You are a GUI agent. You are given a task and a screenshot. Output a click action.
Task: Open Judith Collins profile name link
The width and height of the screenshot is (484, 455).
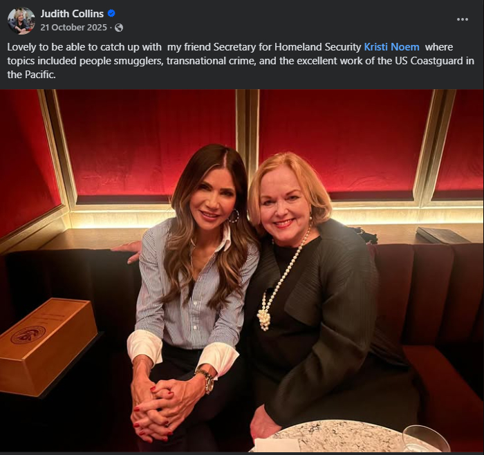click(x=72, y=13)
